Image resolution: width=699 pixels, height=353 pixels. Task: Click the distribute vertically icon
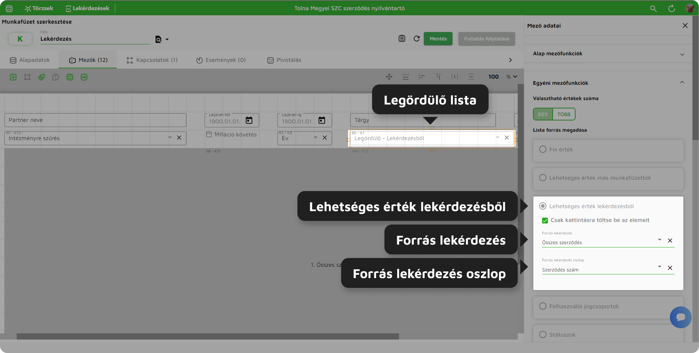point(471,77)
